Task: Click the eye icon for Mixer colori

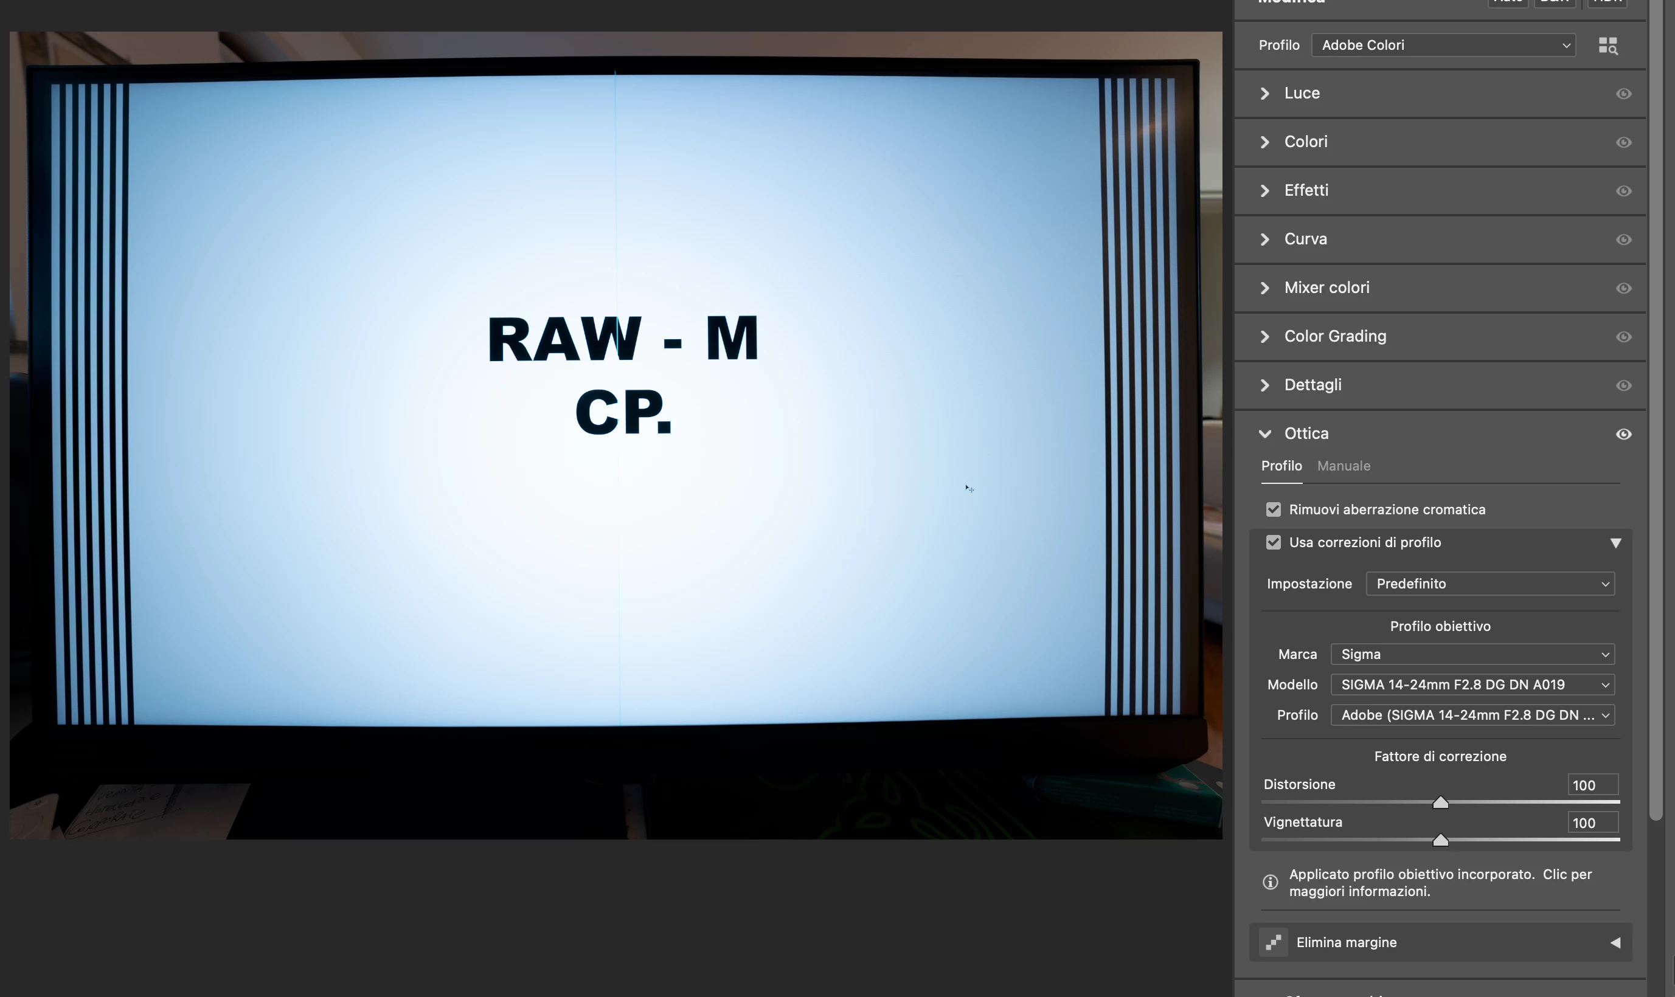Action: point(1623,288)
